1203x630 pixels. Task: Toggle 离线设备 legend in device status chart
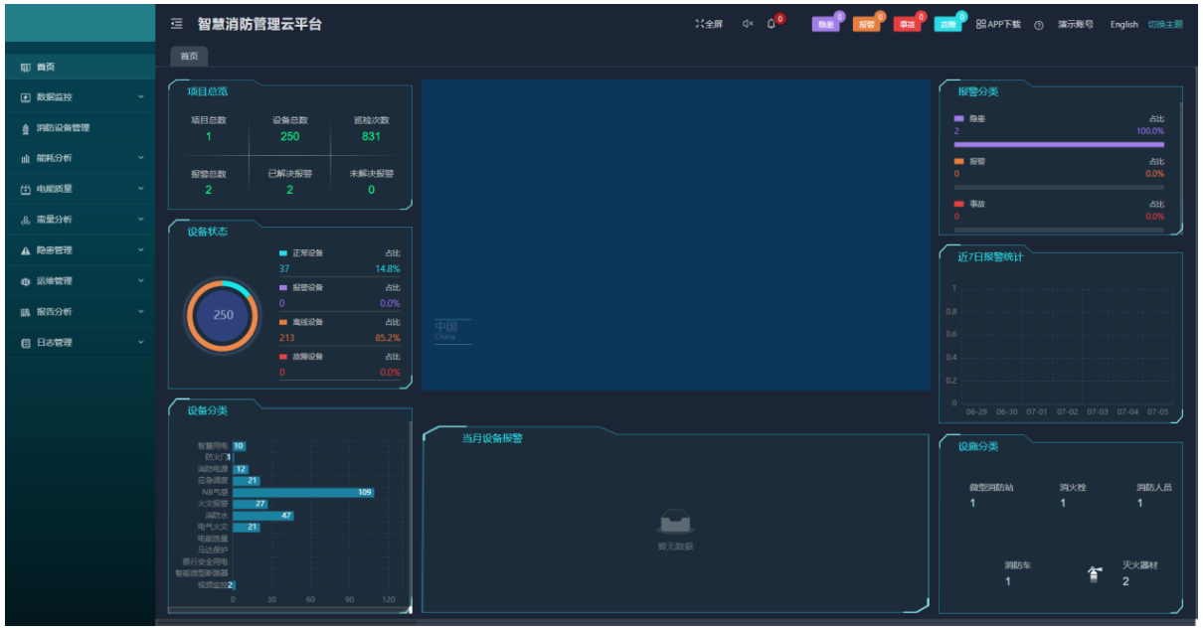[284, 322]
